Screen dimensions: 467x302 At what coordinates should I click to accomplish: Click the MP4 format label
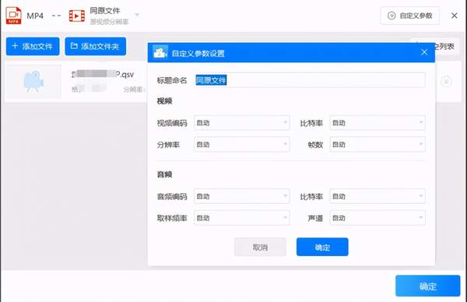(x=35, y=16)
